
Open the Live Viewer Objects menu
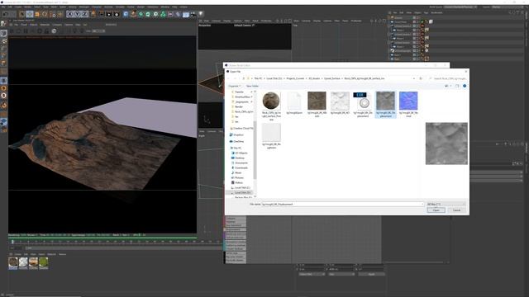click(x=33, y=25)
